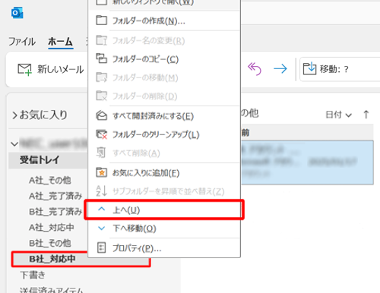Viewport: 380px width, 293px height.
Task: Open プロパティ(P)... menu entry
Action: click(164, 248)
